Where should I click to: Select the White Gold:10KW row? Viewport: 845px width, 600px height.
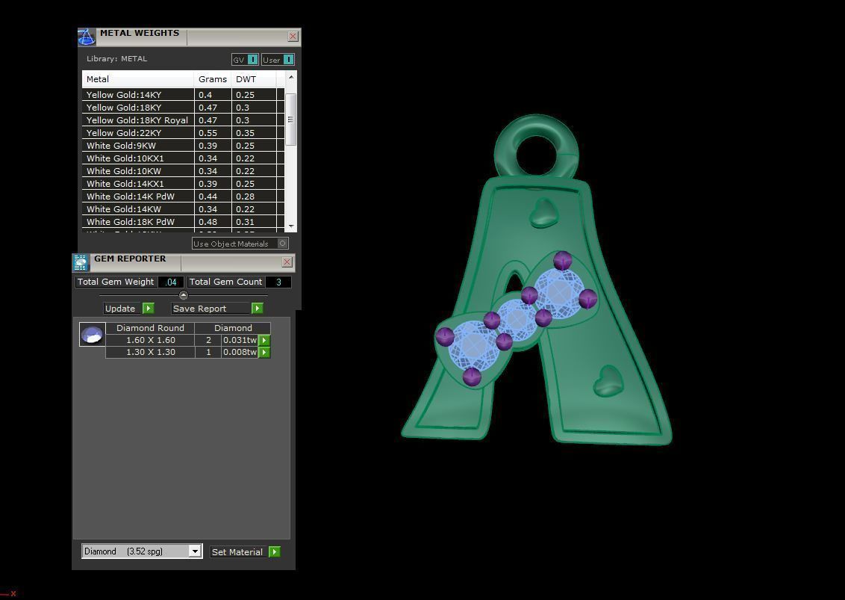click(183, 170)
